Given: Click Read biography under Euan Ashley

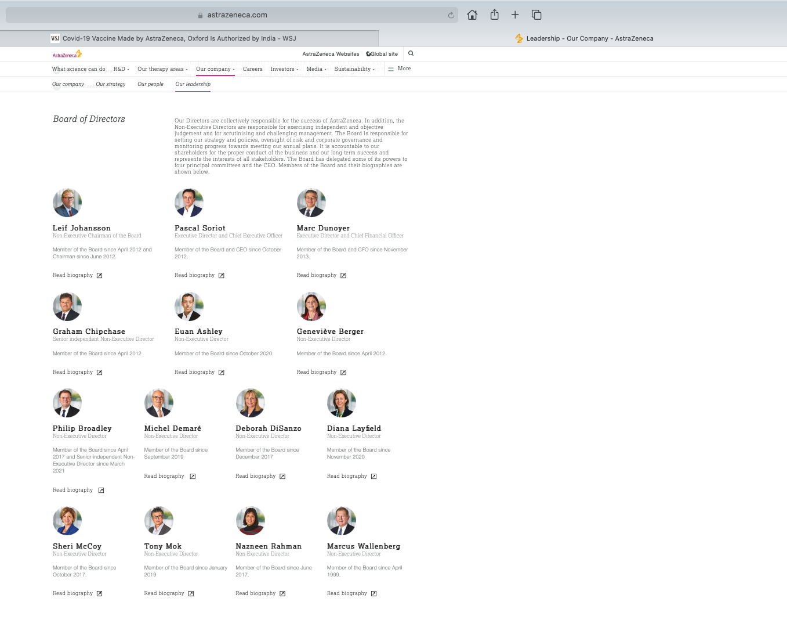Looking at the screenshot, I should click(194, 372).
